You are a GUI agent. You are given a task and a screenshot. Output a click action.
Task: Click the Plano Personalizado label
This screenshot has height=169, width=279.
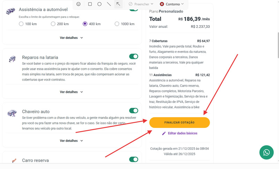click(166, 11)
